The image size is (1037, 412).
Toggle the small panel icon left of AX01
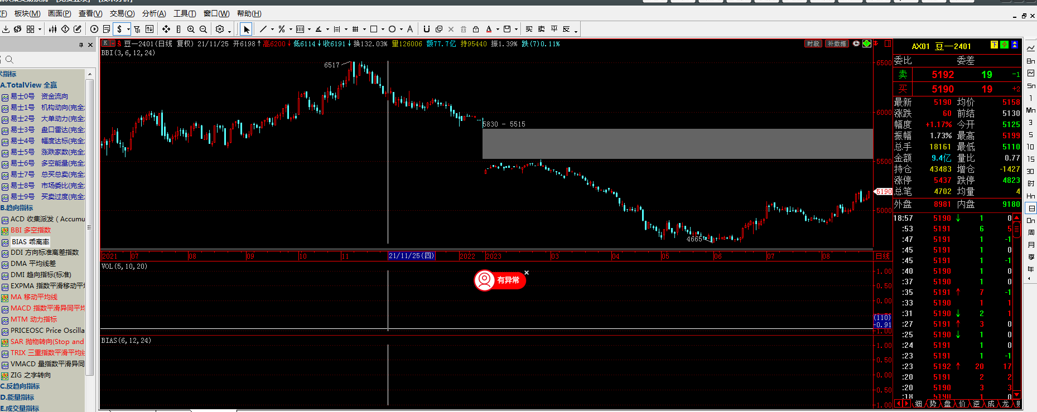(x=886, y=43)
